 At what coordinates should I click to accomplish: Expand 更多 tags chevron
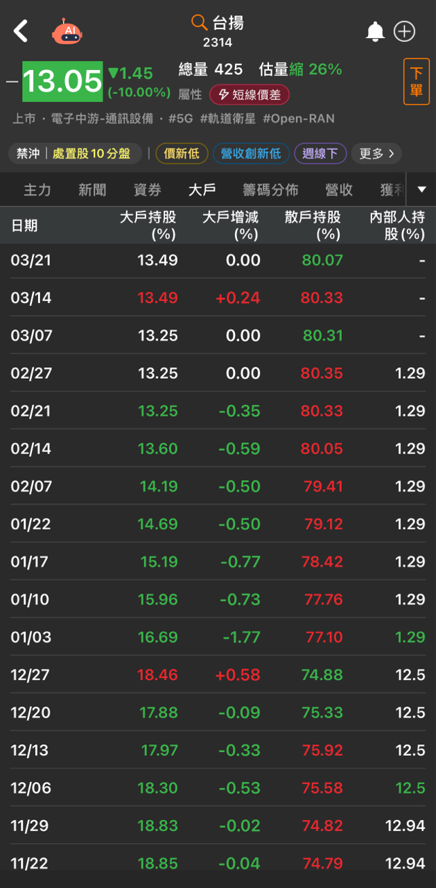coord(376,153)
